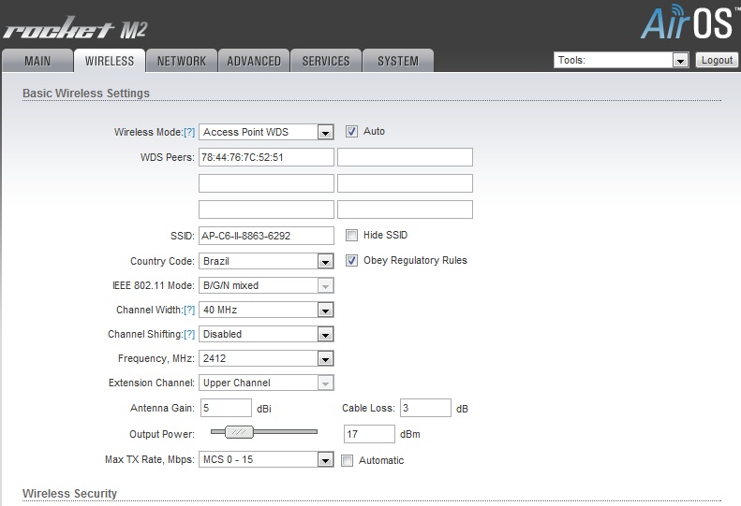Open the Max TX Rate dropdown
The height and width of the screenshot is (506, 741).
(x=266, y=460)
